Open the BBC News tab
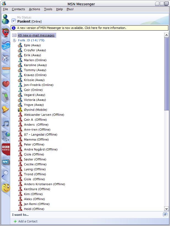170x226 pixels. click(6, 149)
